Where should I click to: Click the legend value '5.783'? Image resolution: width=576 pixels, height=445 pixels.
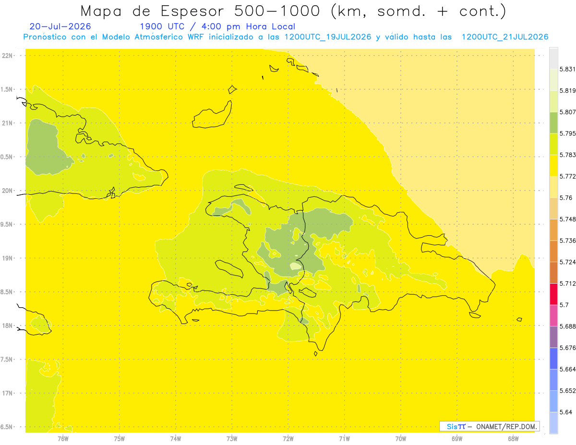pos(567,155)
